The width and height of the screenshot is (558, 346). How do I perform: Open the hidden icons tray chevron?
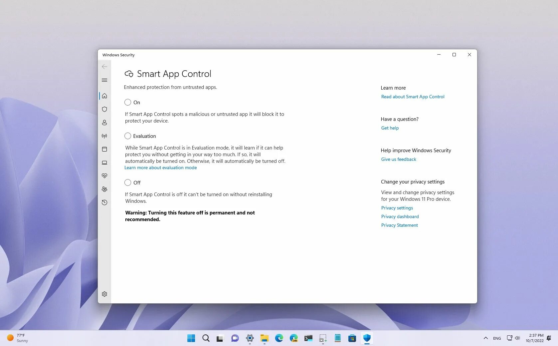coord(485,338)
